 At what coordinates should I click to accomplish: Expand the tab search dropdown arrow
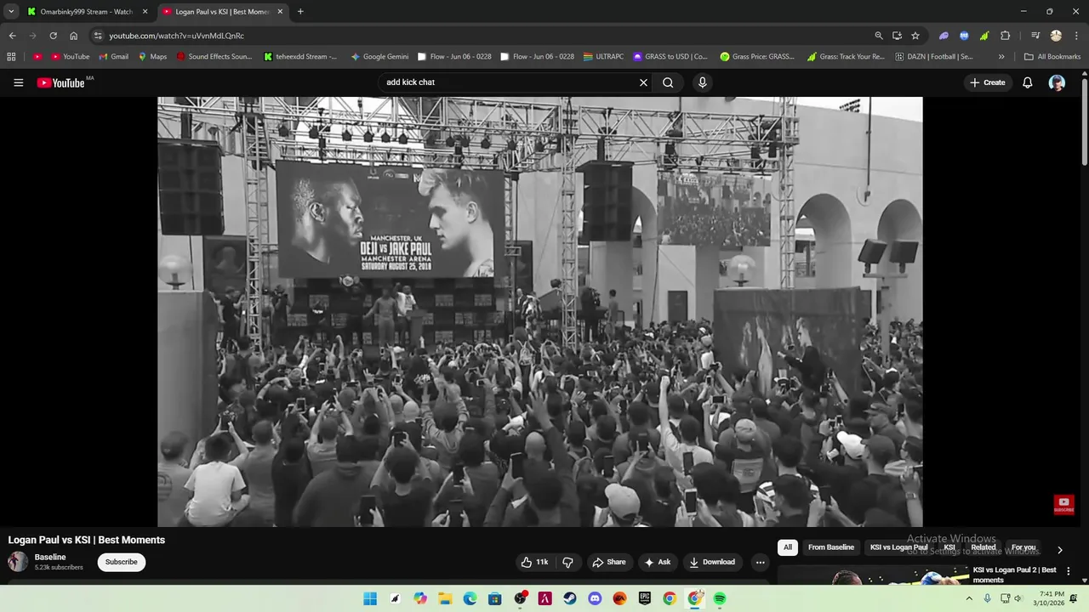[x=11, y=12]
